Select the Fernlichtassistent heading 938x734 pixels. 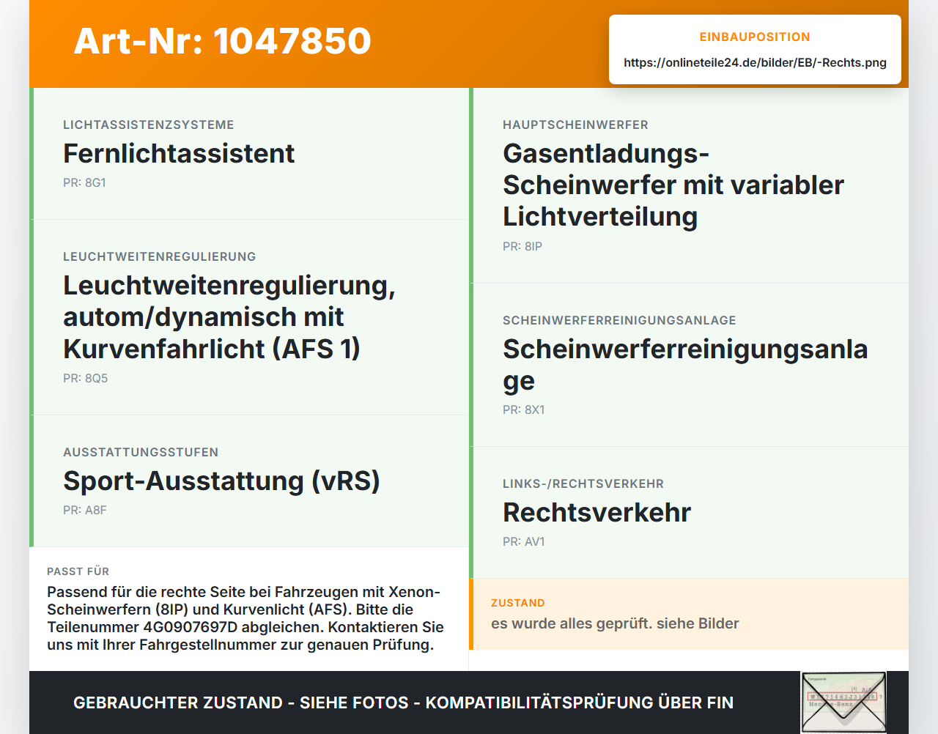tap(179, 154)
